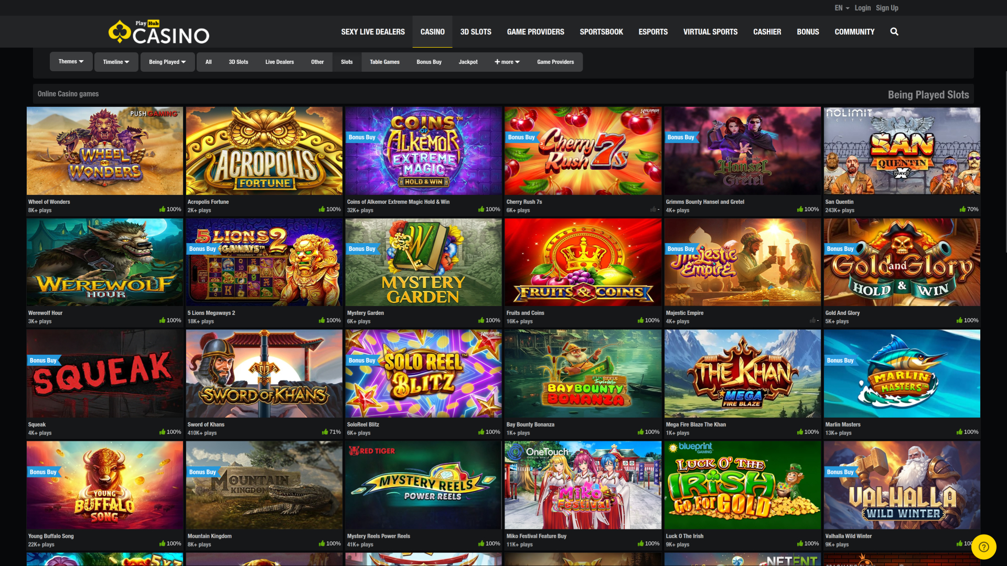
Task: Click the thumbs-up rating on Sword of Khans
Action: (x=326, y=431)
